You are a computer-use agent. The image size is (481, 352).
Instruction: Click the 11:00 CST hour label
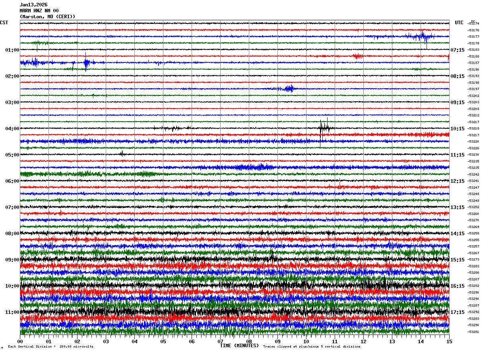[12, 312]
